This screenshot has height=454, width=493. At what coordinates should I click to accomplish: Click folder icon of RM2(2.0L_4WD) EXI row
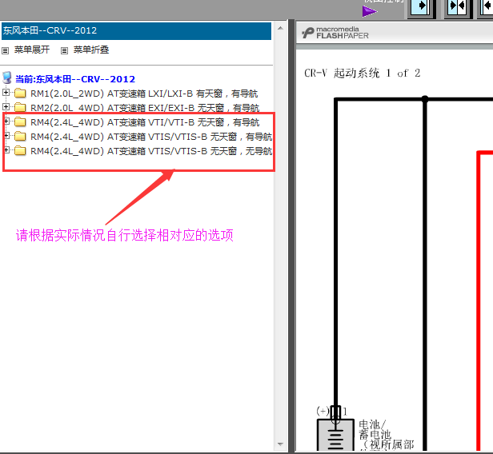20,107
